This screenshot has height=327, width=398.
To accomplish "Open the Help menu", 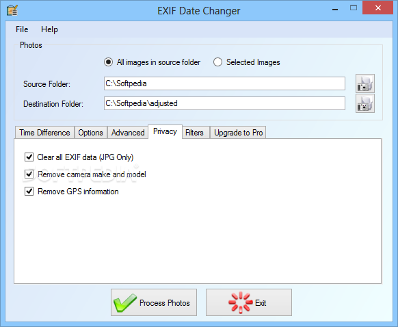I will point(49,29).
